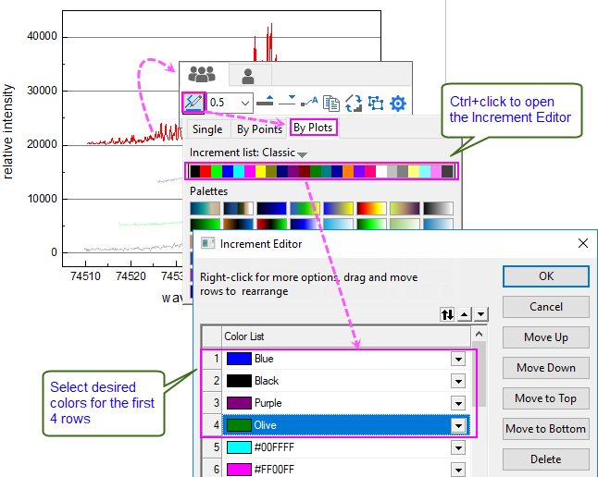Viewport: 598px width, 477px height.
Task: Open the color dropdown for Purple row
Action: 457,403
